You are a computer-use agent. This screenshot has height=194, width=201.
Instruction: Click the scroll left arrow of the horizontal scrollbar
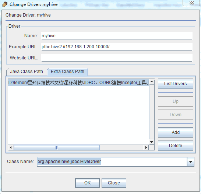click(x=11, y=148)
